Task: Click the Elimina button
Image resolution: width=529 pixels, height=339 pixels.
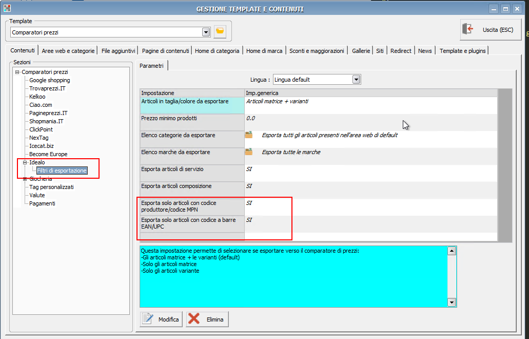Action: (x=207, y=319)
